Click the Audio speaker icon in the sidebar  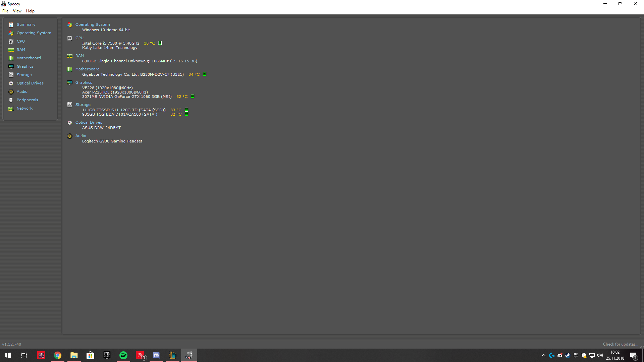pos(11,92)
